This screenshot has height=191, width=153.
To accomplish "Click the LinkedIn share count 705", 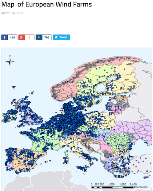I will [47, 37].
